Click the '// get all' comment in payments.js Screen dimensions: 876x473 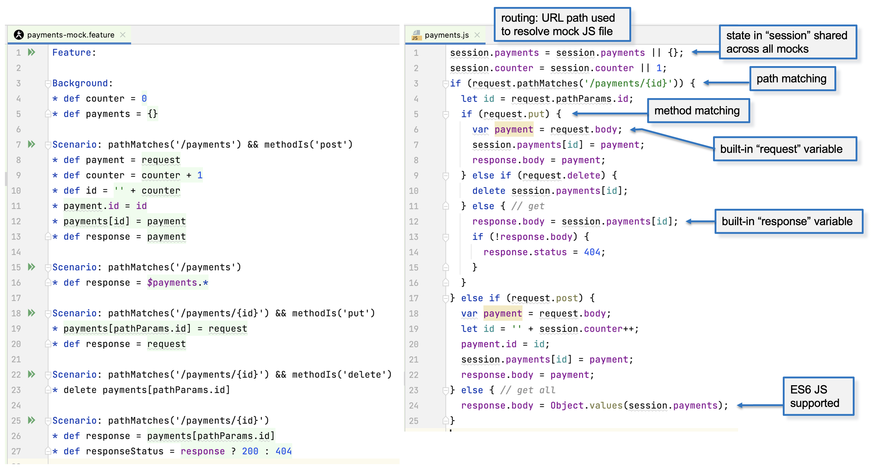coord(528,390)
